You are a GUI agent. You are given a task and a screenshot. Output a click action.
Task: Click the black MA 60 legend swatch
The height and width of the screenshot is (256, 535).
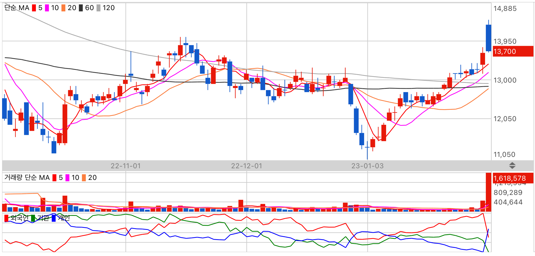[x=81, y=8]
